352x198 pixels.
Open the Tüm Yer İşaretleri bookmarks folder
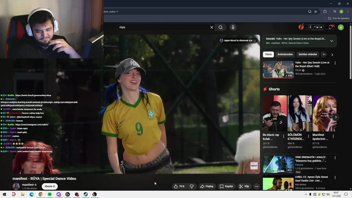point(339,18)
